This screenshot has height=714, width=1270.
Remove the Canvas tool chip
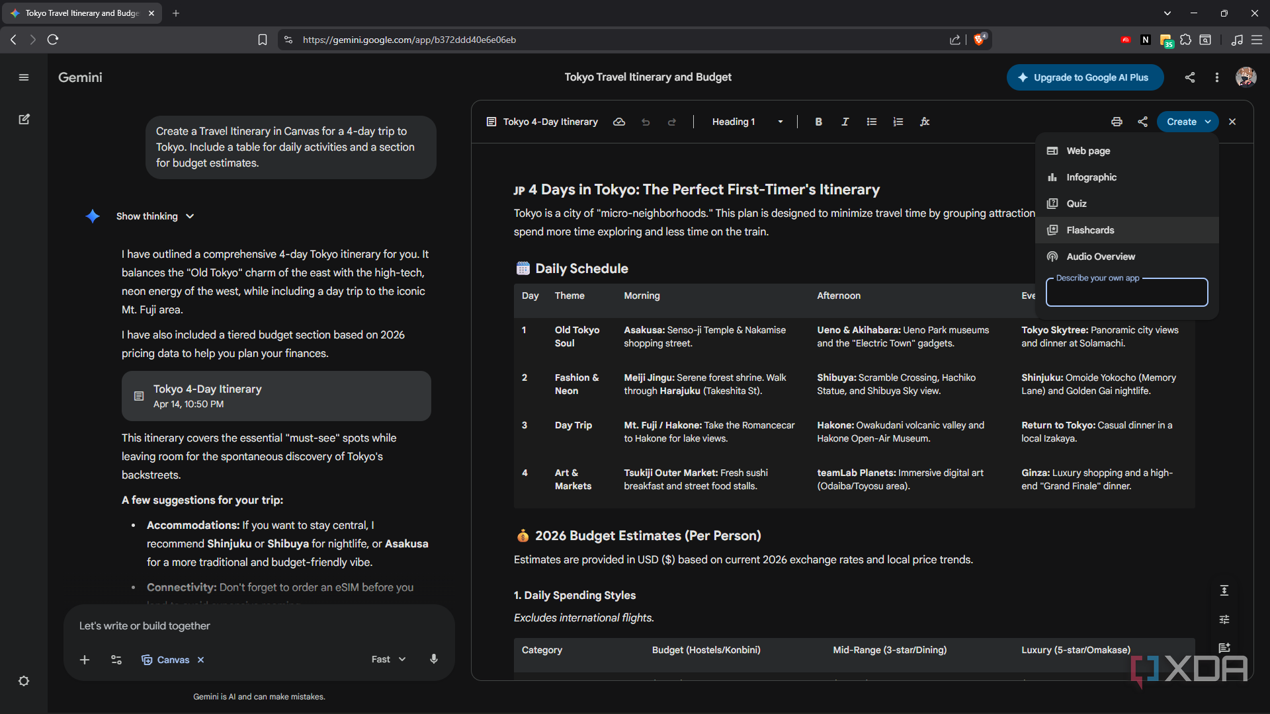200,660
